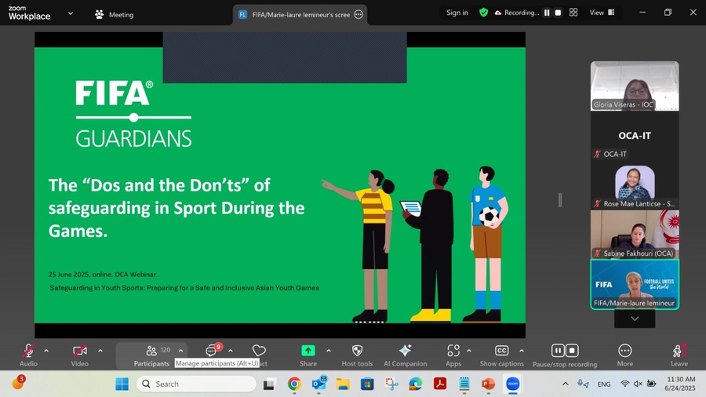Pause the recording from top bar
The width and height of the screenshot is (706, 397).
click(x=547, y=13)
